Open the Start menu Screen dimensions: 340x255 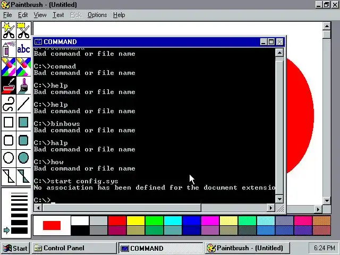(15, 248)
